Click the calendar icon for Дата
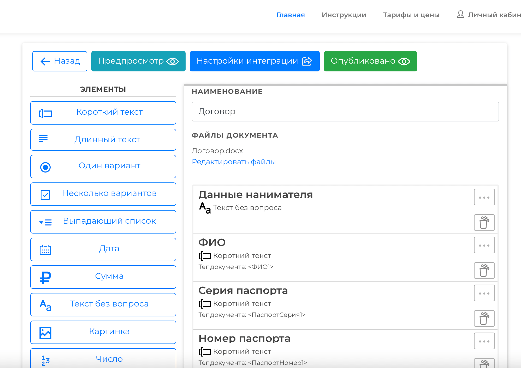The image size is (521, 368). click(x=45, y=250)
